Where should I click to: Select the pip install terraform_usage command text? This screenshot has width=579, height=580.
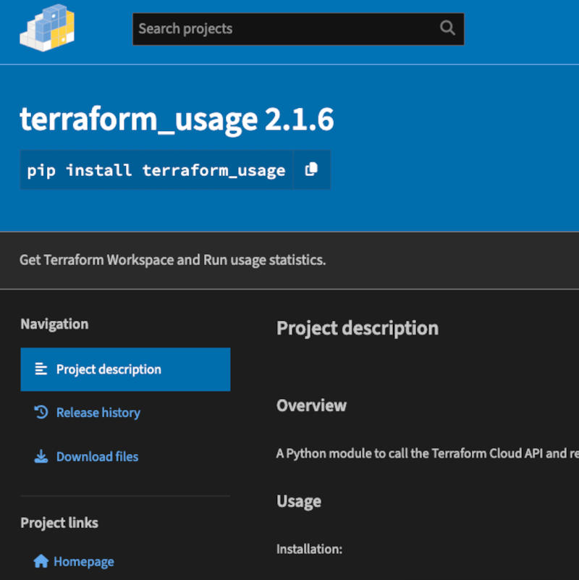pos(156,170)
